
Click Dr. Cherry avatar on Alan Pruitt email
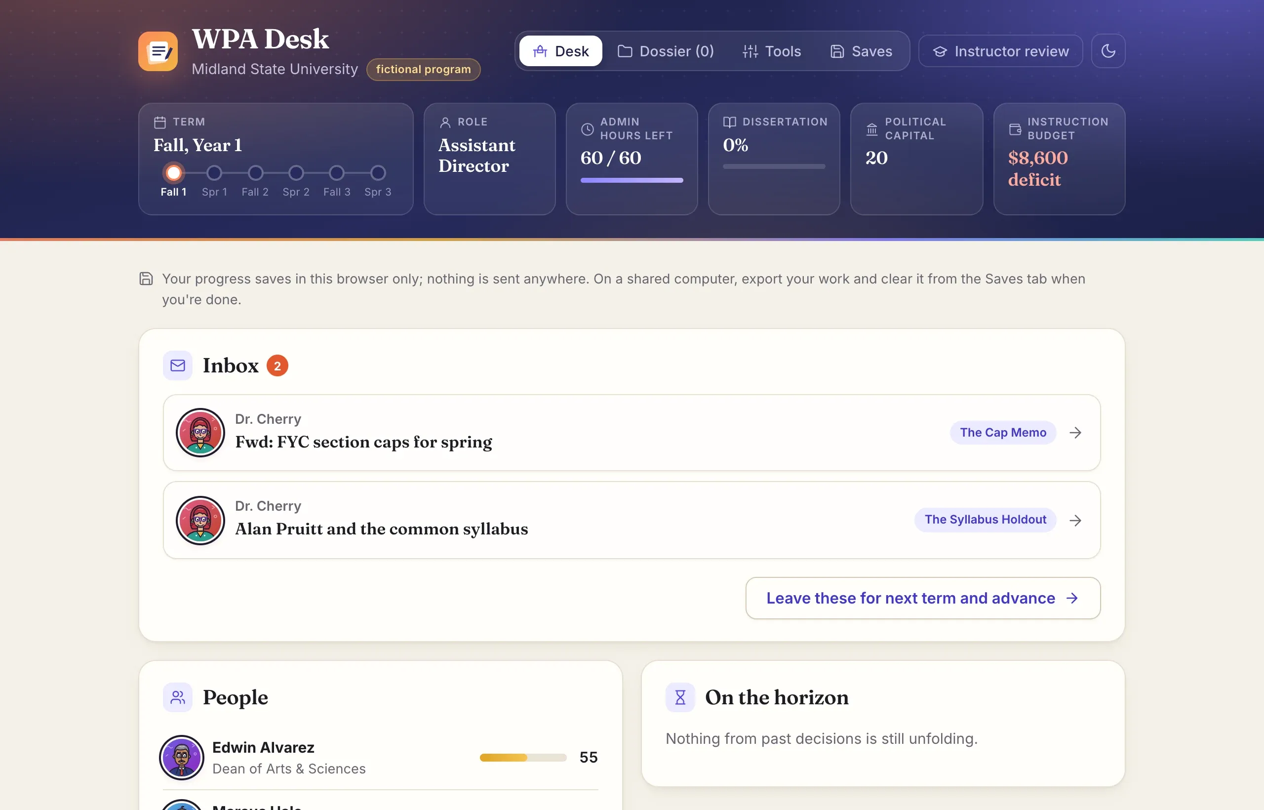(200, 520)
